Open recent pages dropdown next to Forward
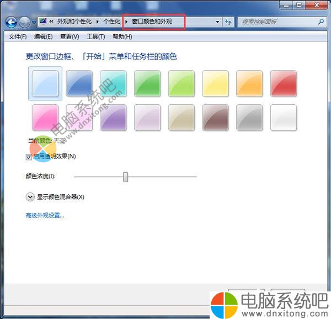Image resolution: width=331 pixels, height=319 pixels. click(x=34, y=23)
